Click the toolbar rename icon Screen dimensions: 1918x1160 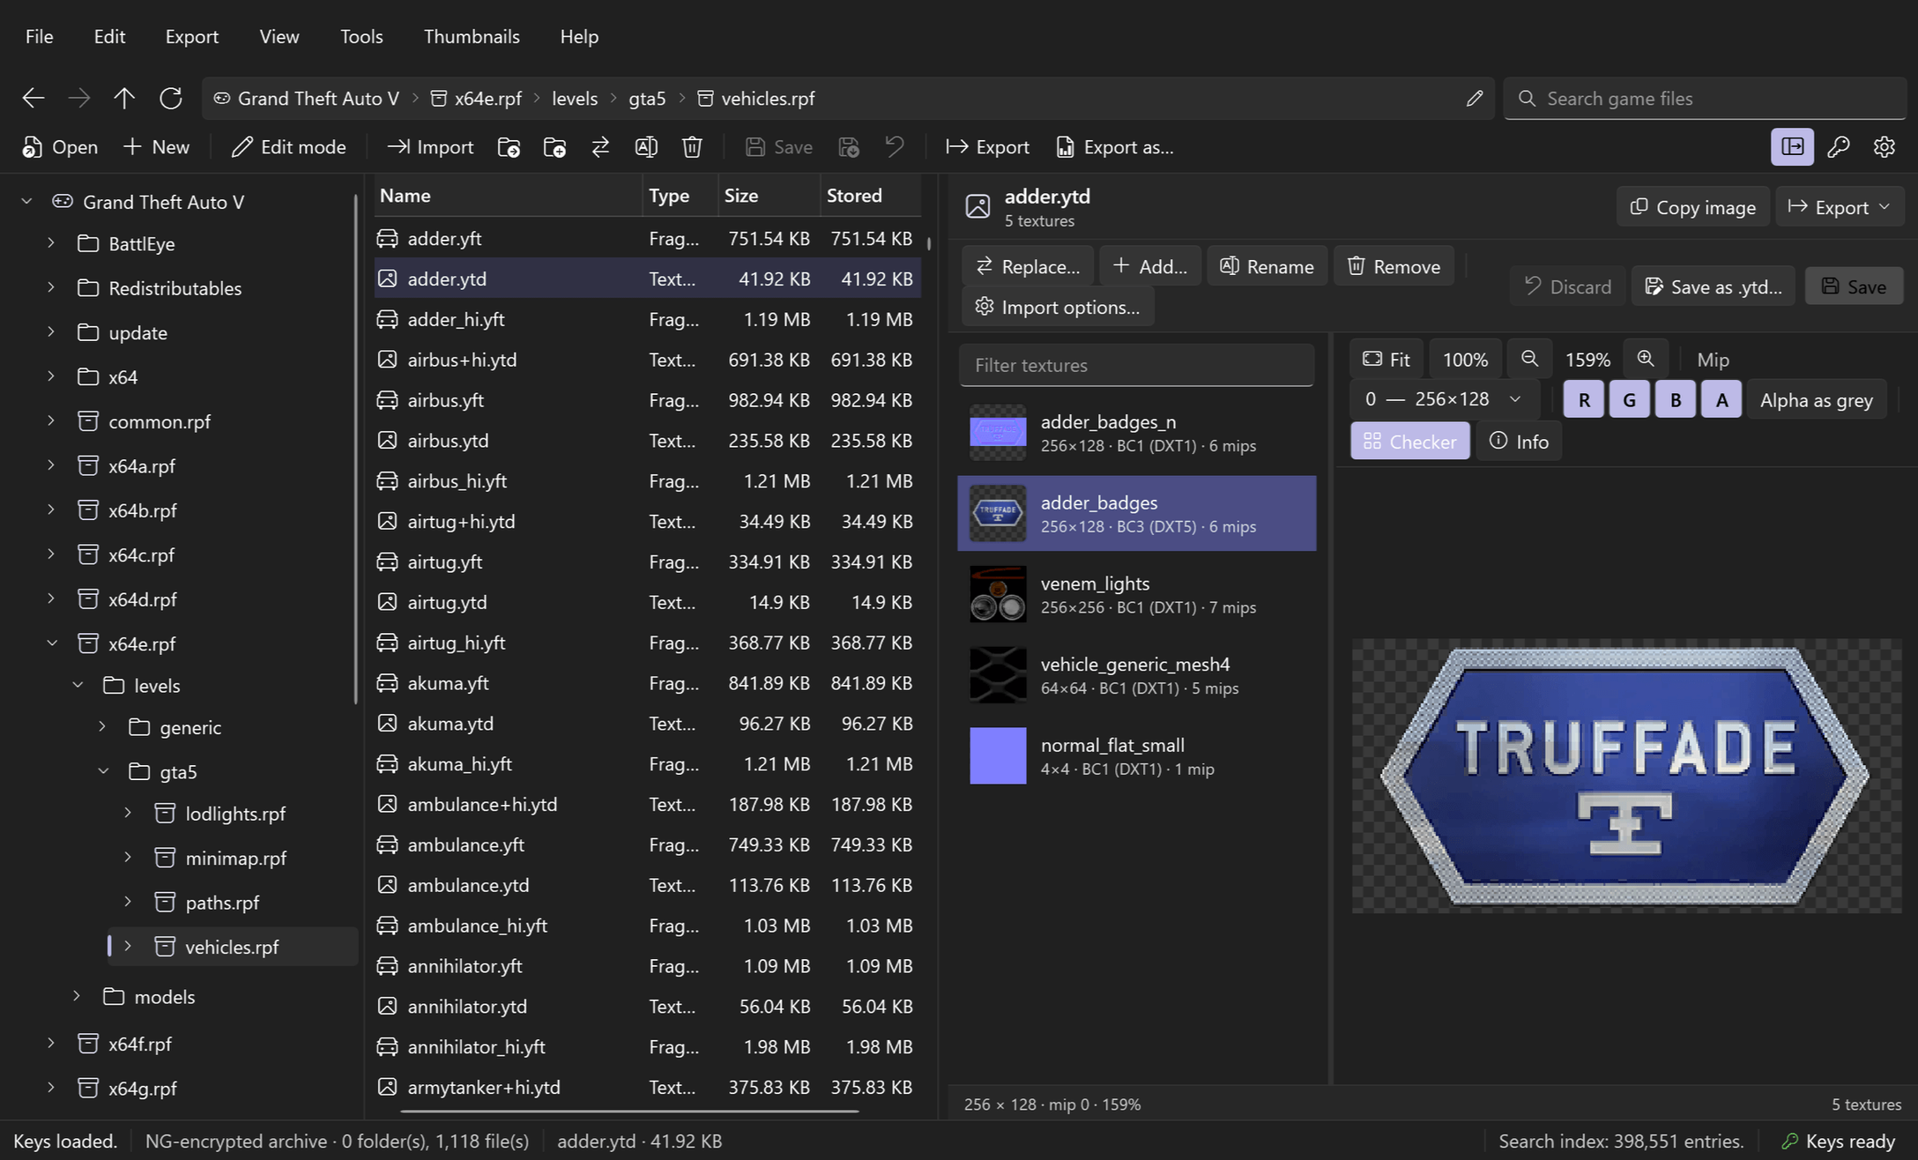(x=646, y=147)
